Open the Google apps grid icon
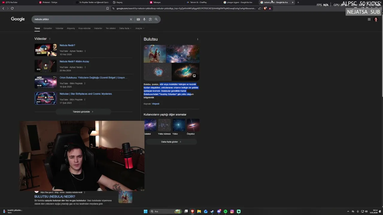The image size is (383, 215). tap(369, 19)
